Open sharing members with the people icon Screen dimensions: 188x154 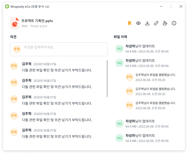click(x=165, y=23)
